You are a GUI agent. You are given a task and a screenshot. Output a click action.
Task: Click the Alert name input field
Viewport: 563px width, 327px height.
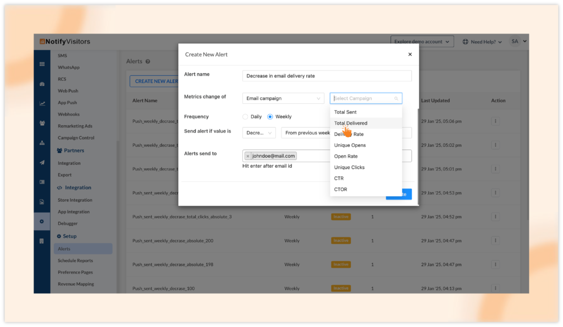coord(327,76)
